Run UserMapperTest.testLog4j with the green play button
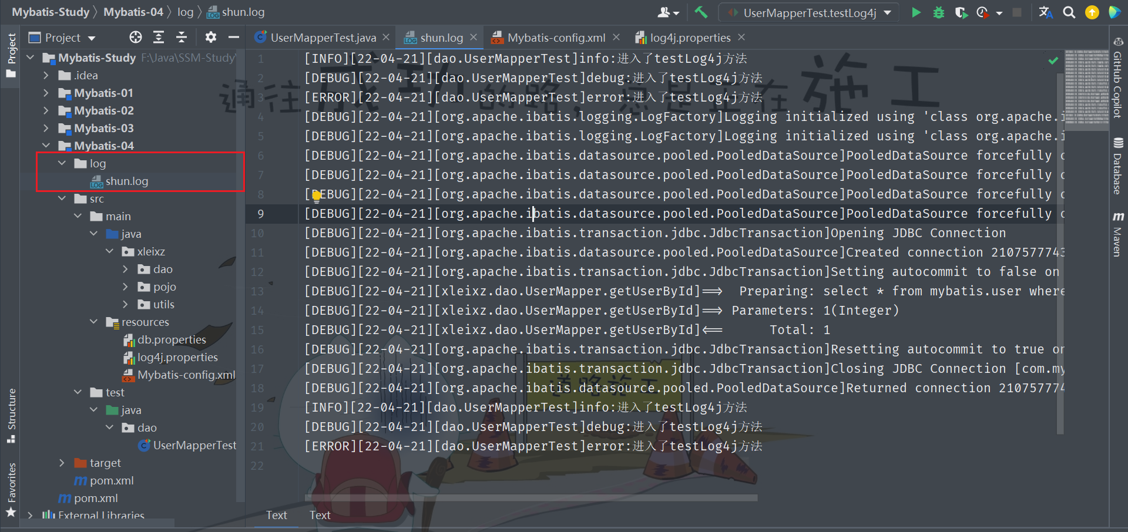Image resolution: width=1128 pixels, height=532 pixels. point(916,12)
